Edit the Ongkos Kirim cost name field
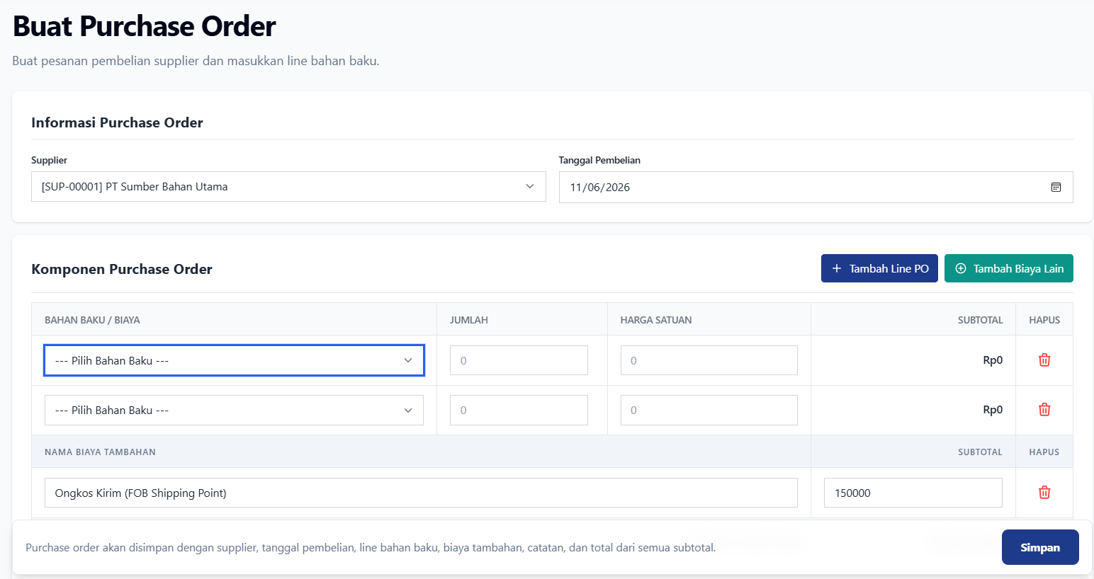Screen dimensions: 1094x579 tap(421, 493)
